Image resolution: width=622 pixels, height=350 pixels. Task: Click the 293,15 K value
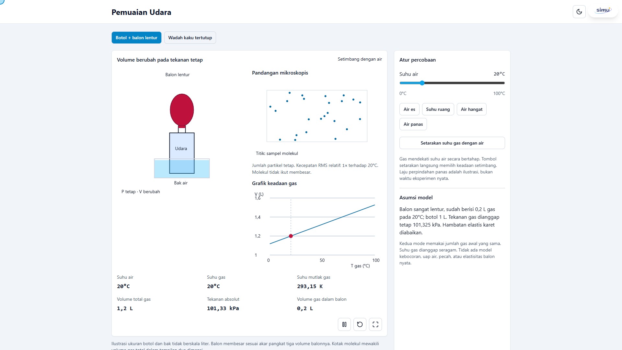point(310,286)
